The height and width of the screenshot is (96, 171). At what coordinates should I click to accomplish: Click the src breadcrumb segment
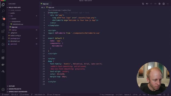coord(42,7)
